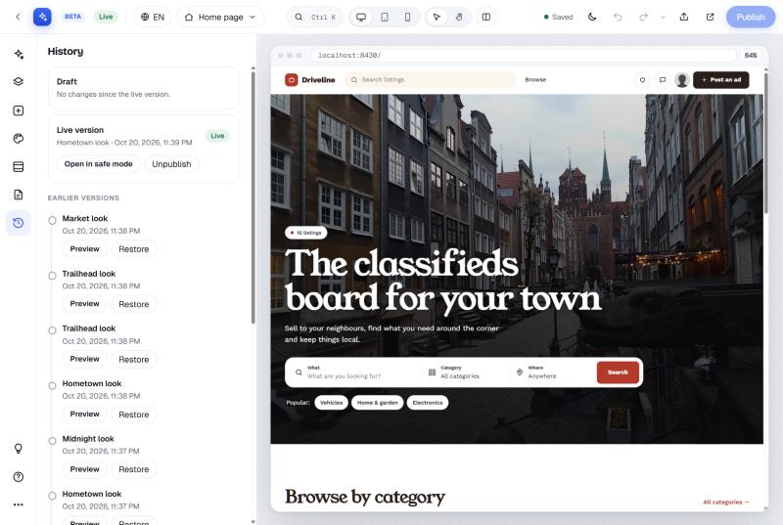Switch to tablet viewport preview
This screenshot has width=783, height=525.
click(x=385, y=17)
